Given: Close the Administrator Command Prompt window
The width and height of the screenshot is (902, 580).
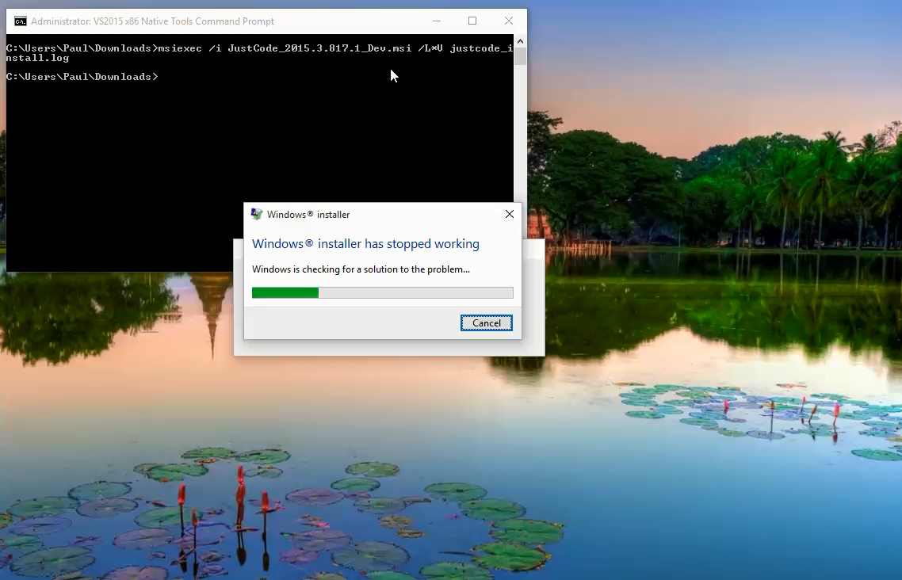Looking at the screenshot, I should click(x=509, y=21).
